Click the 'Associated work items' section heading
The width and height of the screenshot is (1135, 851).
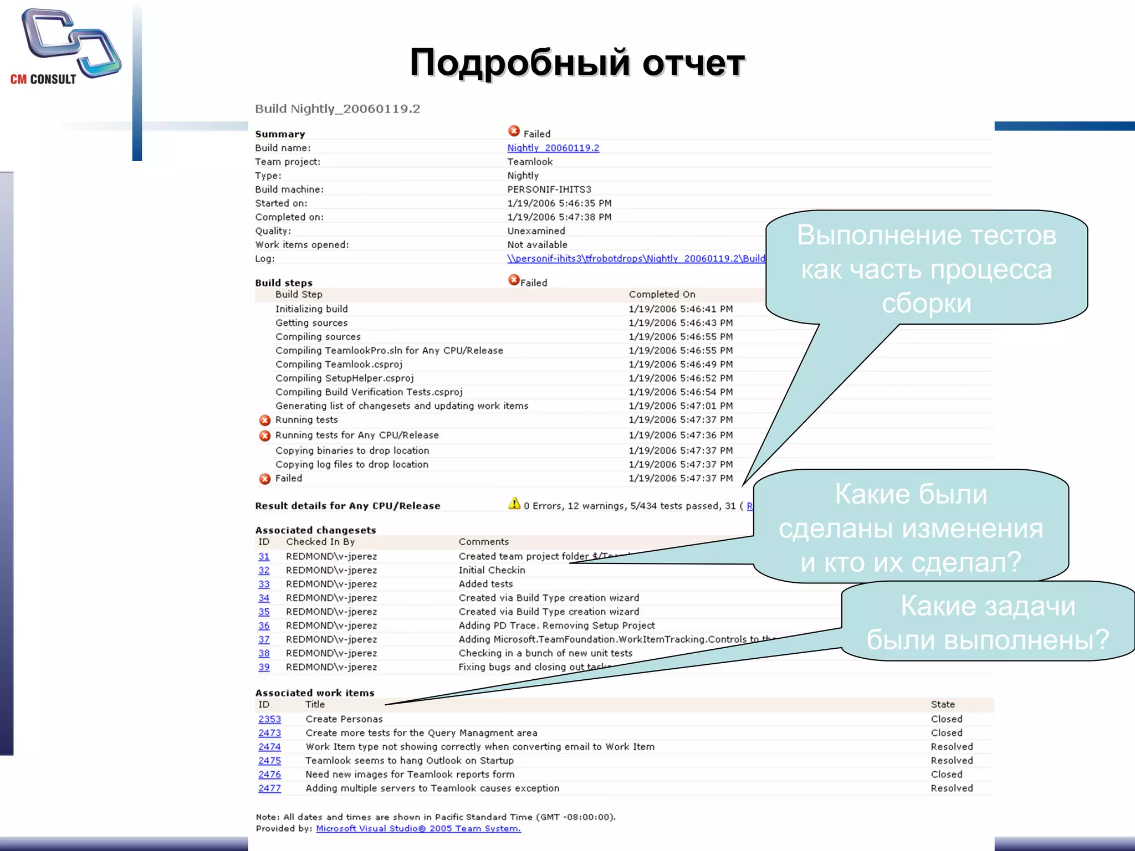click(x=315, y=693)
